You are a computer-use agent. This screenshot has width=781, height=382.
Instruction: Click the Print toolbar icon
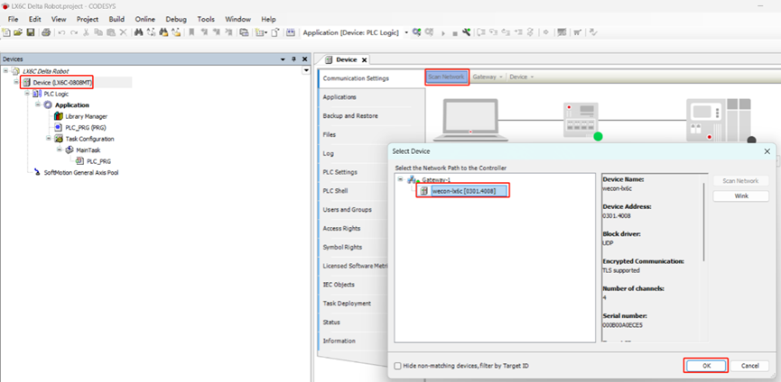(x=46, y=32)
